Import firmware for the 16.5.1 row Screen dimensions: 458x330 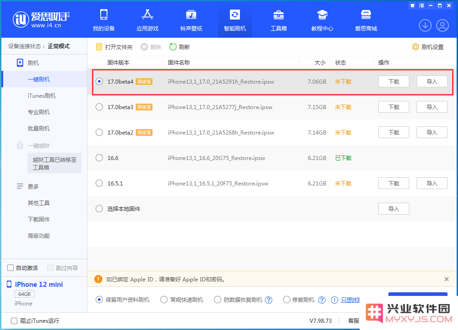tap(432, 183)
